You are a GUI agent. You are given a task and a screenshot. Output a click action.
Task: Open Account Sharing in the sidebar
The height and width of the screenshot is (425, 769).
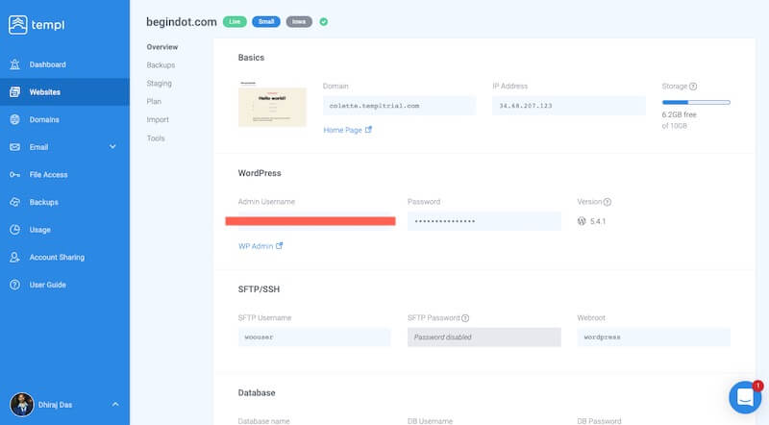point(57,257)
